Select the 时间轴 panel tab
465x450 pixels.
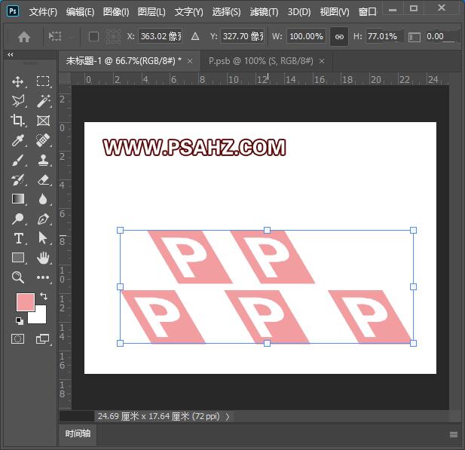(78, 434)
